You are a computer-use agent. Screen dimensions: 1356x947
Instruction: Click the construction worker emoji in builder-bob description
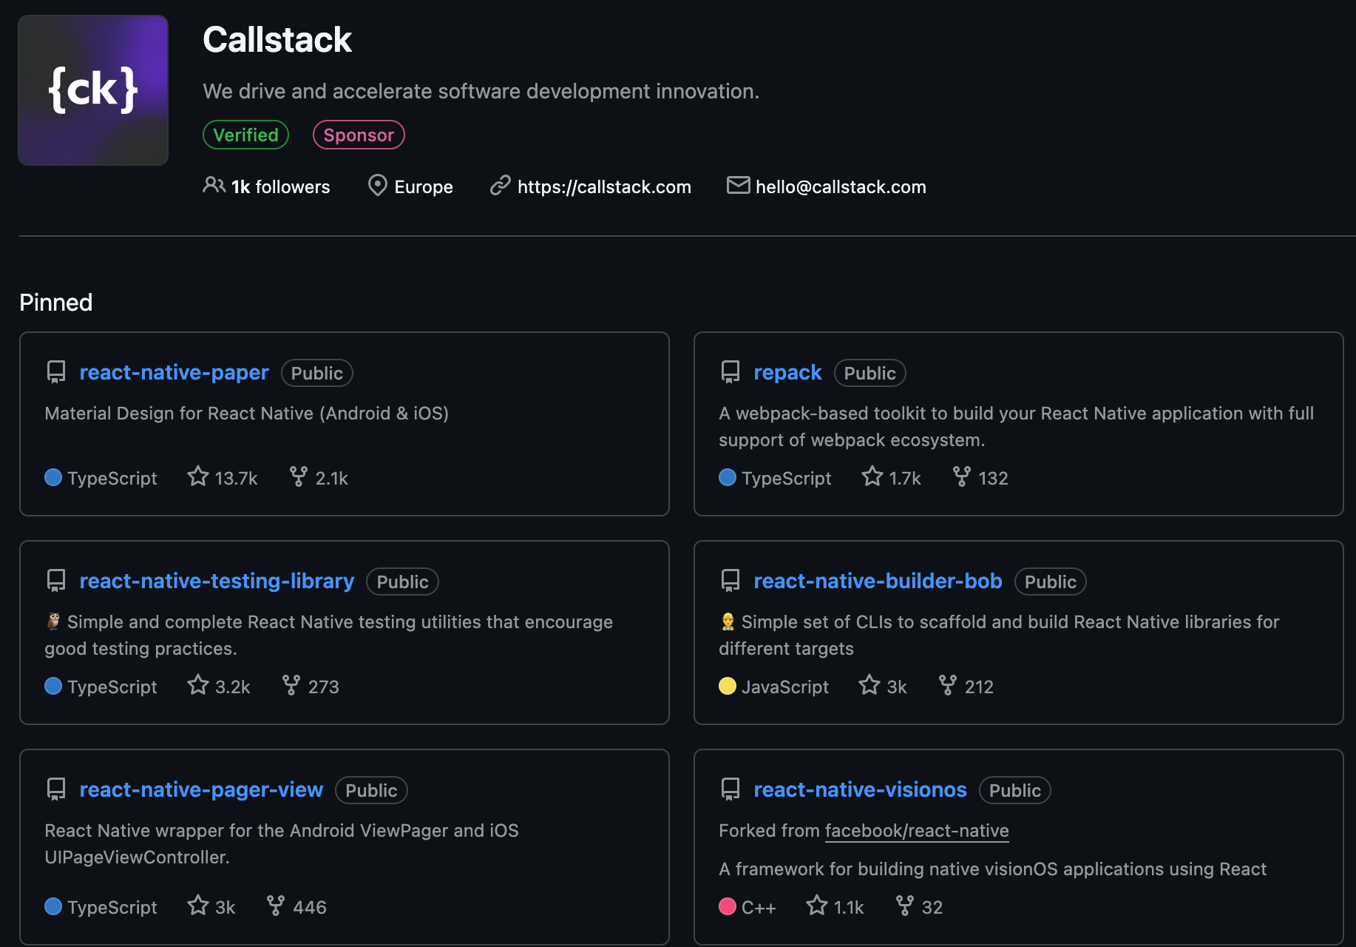pos(728,621)
